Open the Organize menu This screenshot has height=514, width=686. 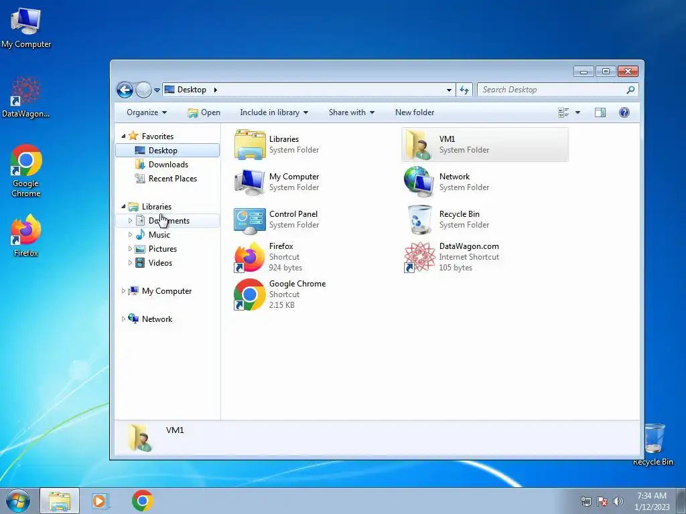point(147,112)
